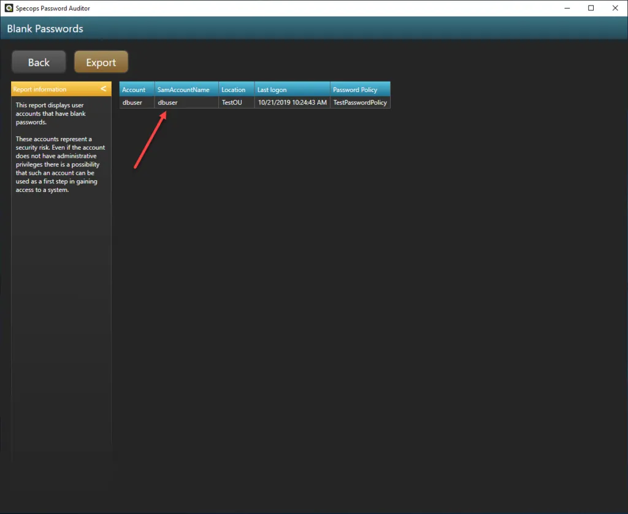Click the Blank Passwords page title

(45, 29)
